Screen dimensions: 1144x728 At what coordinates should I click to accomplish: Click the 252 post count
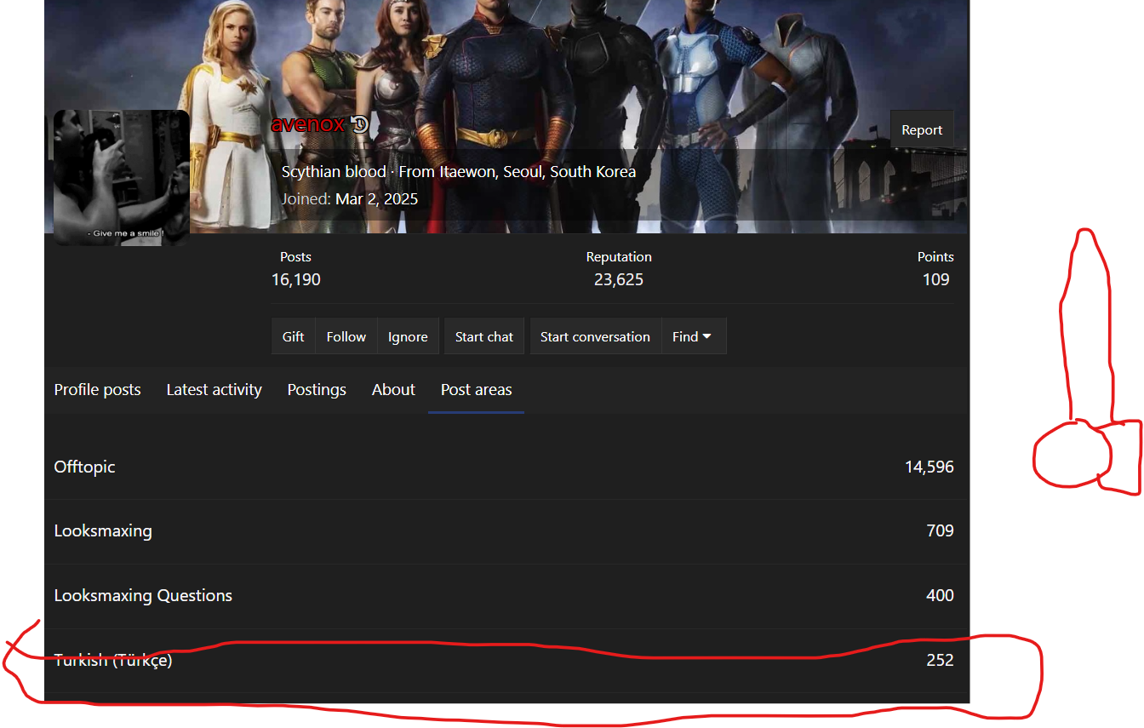point(940,661)
